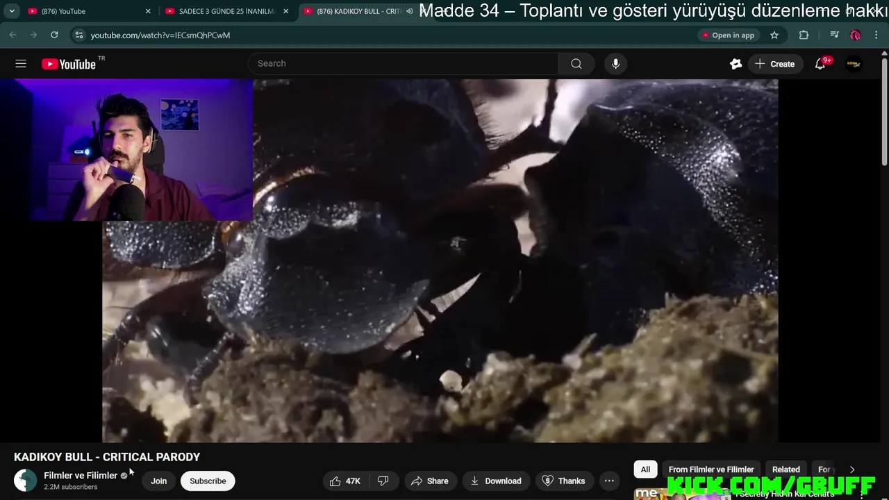The image size is (889, 500).
Task: Open the more actions ellipsis menu
Action: coord(609,481)
